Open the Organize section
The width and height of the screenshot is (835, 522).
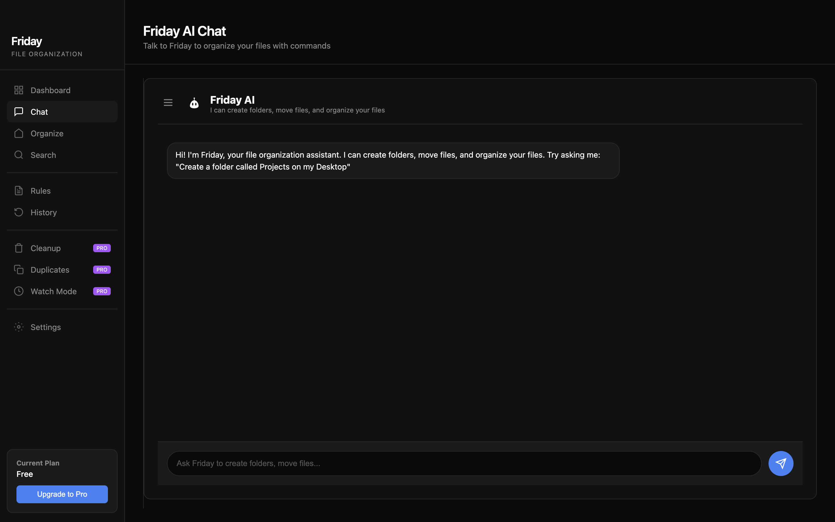47,133
